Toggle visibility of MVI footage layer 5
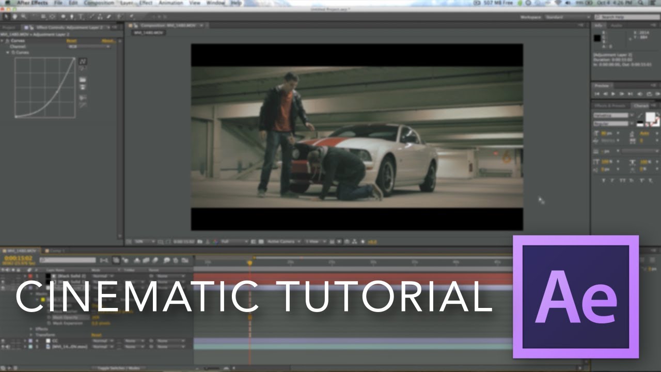The width and height of the screenshot is (661, 372). [3, 347]
